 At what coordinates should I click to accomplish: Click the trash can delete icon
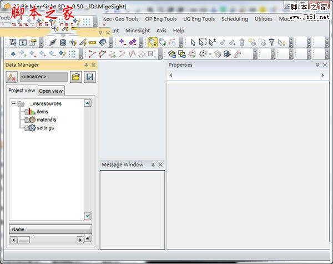click(x=242, y=42)
